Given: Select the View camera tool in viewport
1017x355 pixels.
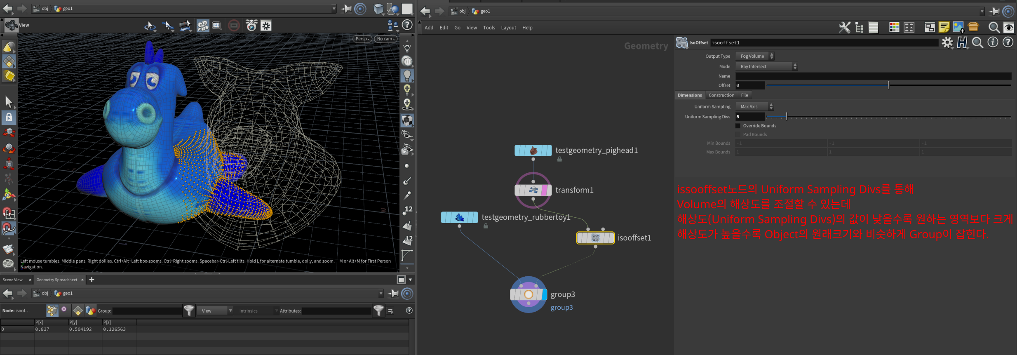Looking at the screenshot, I should (12, 26).
